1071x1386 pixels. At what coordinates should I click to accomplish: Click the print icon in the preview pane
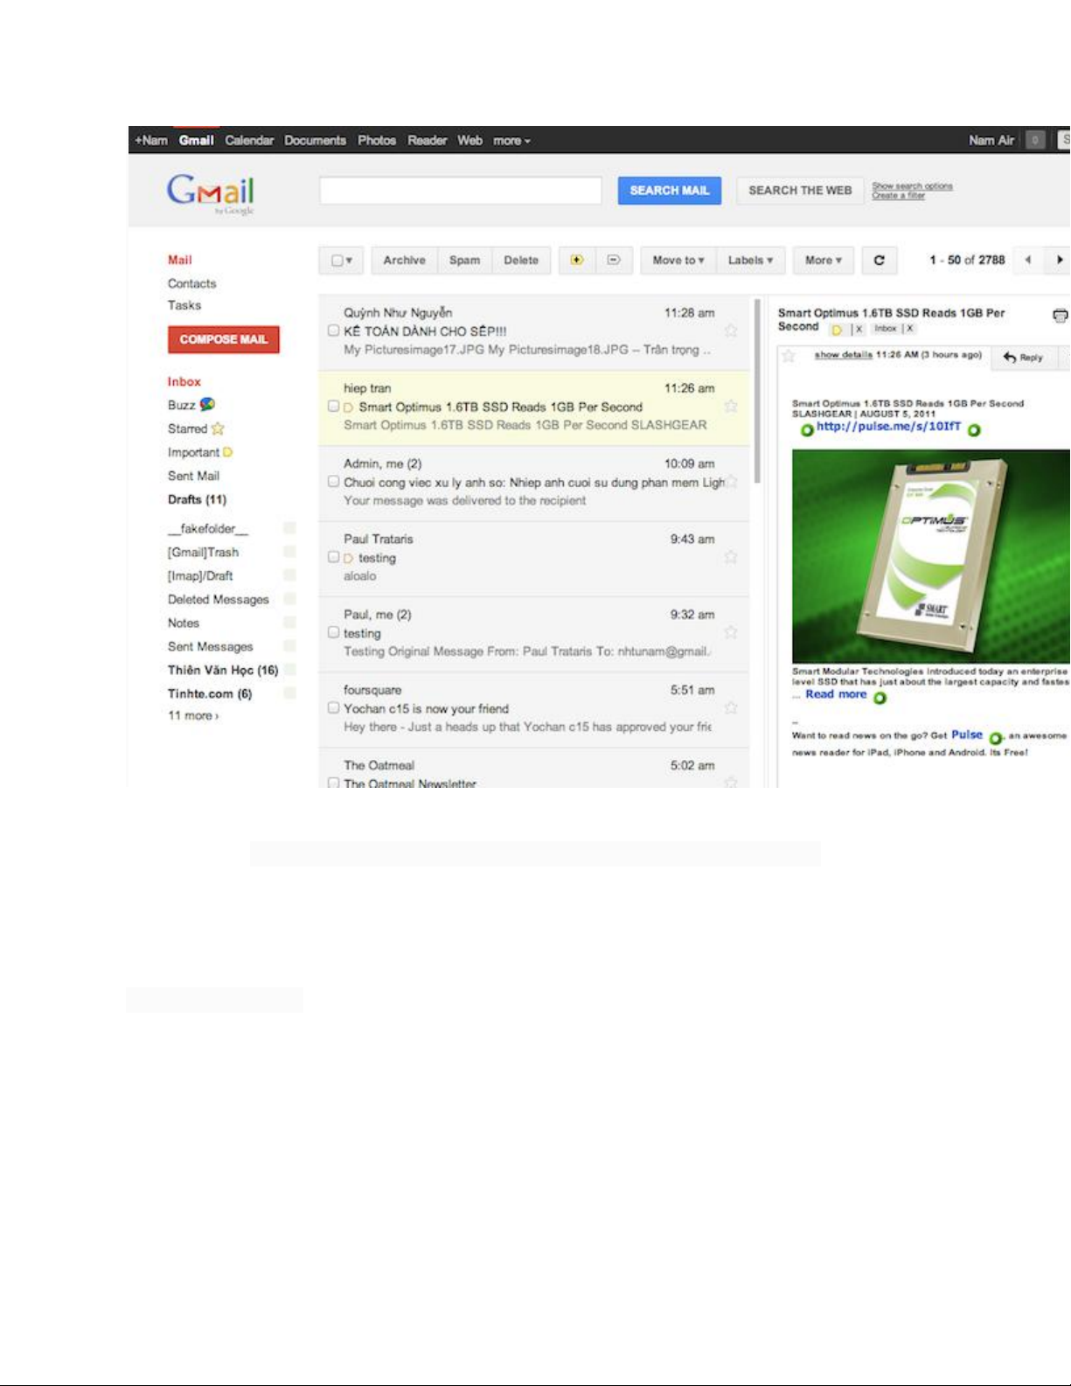(x=1060, y=316)
